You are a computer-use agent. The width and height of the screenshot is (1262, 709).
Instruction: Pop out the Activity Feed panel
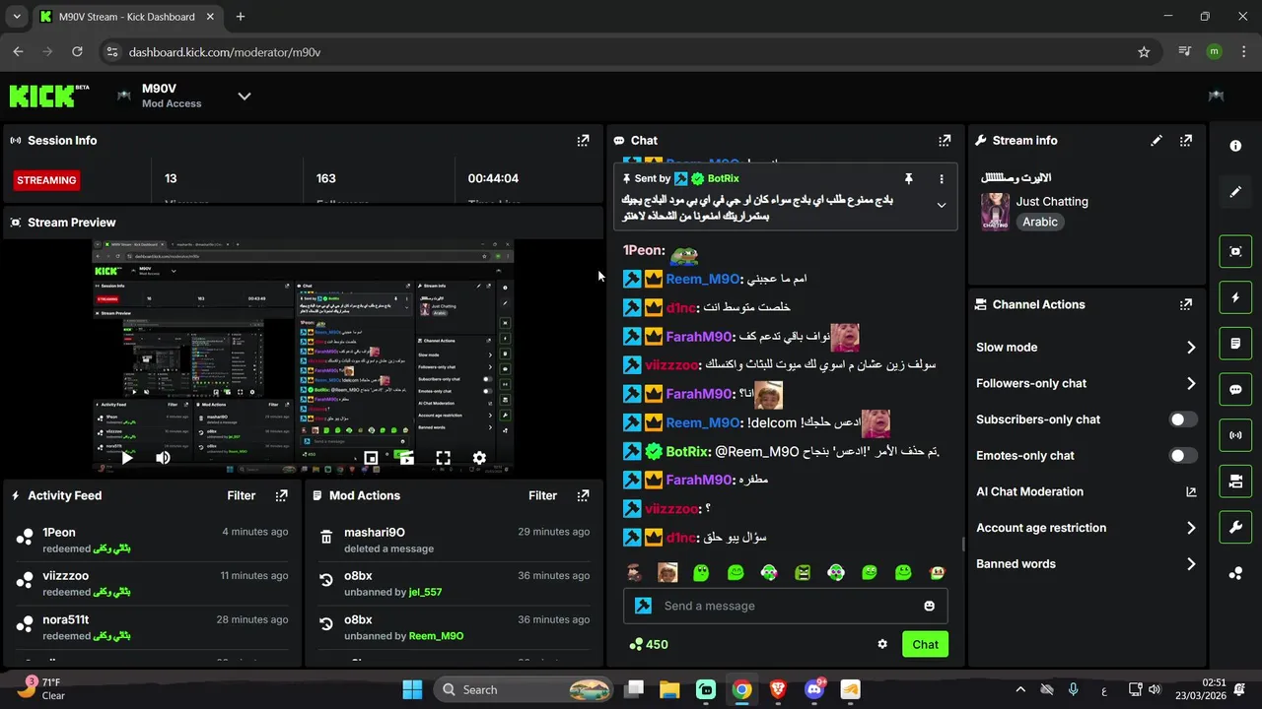click(282, 495)
